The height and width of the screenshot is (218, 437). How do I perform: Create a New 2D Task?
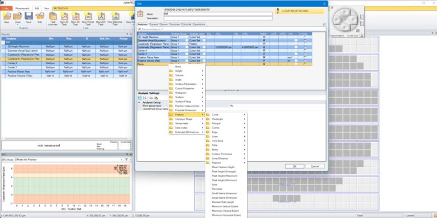click(64, 16)
